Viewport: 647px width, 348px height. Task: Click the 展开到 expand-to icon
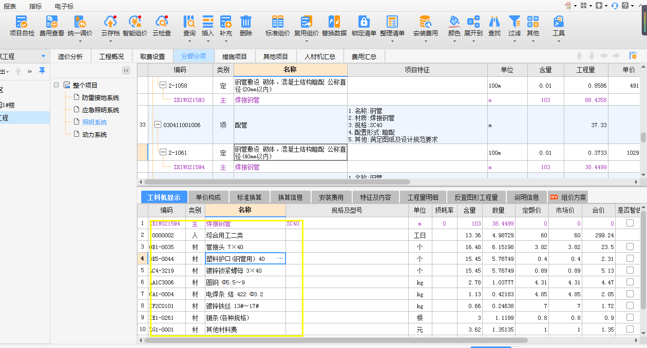pyautogui.click(x=473, y=22)
